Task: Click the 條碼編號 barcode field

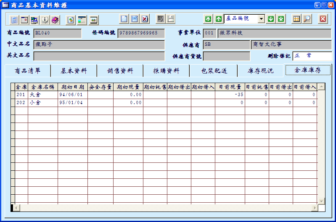Action: pos(141,34)
